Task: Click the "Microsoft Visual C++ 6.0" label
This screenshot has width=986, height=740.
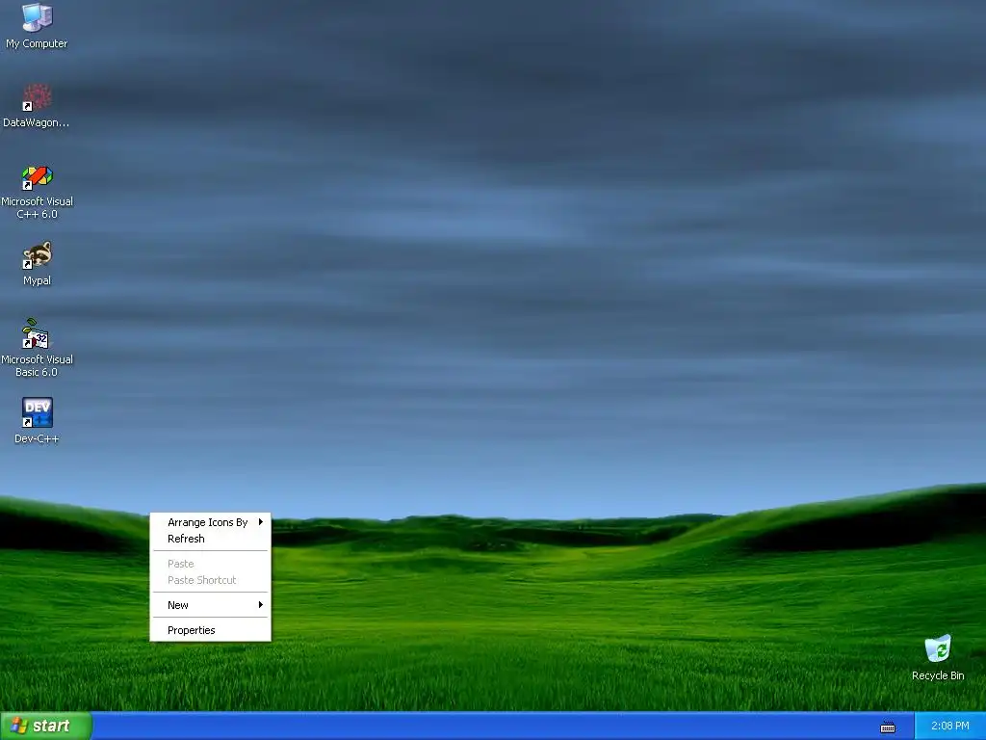Action: (37, 208)
